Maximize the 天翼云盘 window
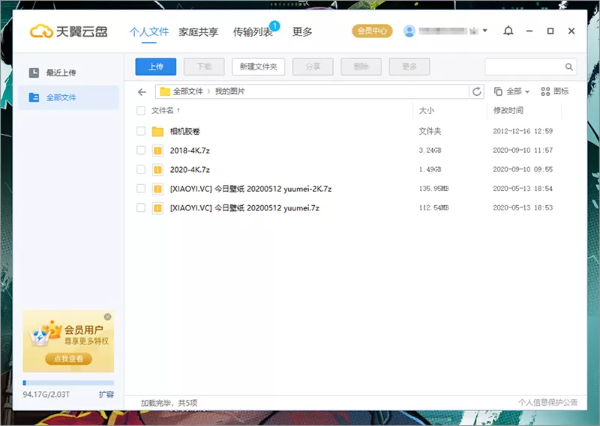 pos(550,31)
